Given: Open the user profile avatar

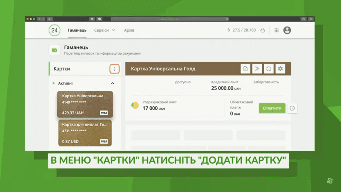Looking at the screenshot, I should pos(287,30).
